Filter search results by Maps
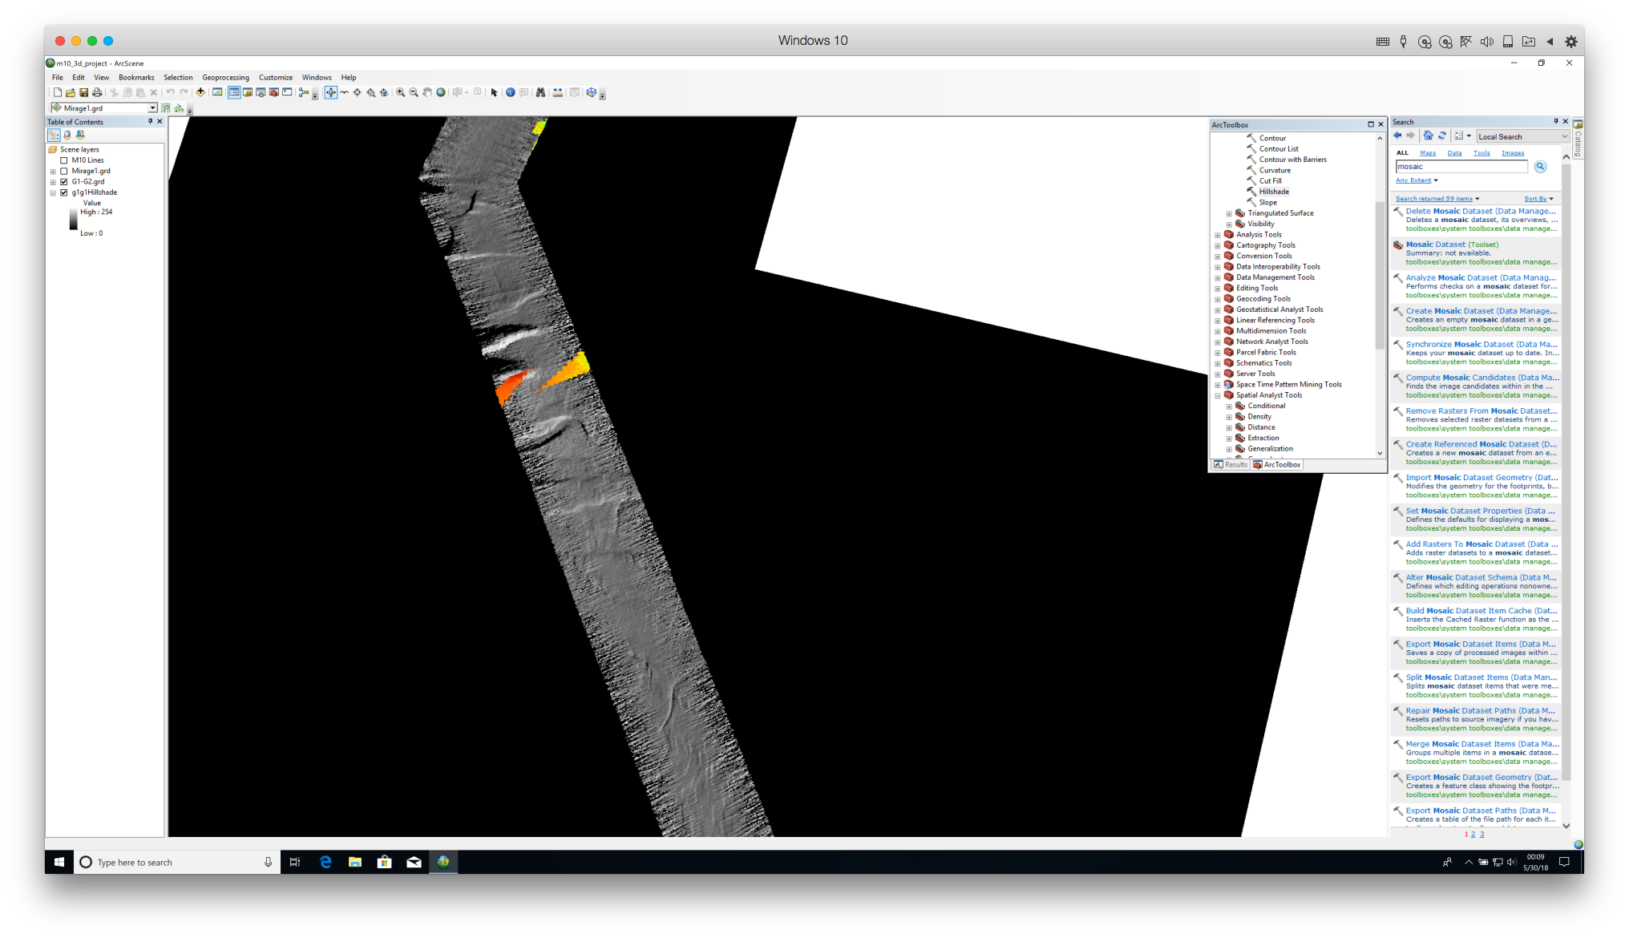This screenshot has height=938, width=1629. pos(1428,153)
